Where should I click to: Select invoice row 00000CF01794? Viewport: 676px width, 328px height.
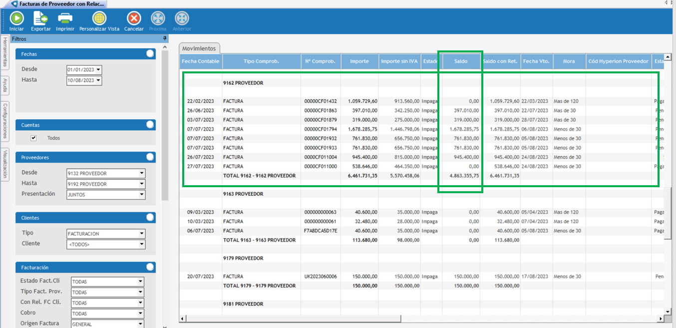click(x=320, y=129)
